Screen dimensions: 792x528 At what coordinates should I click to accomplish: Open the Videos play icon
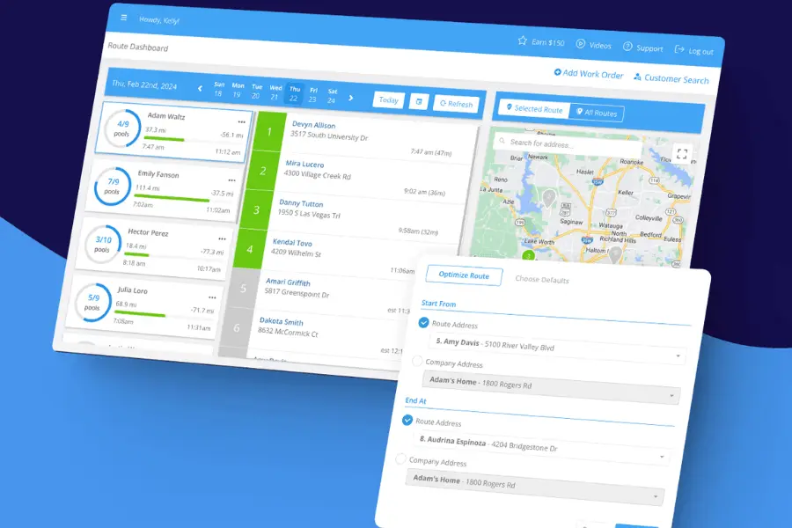[x=581, y=44]
